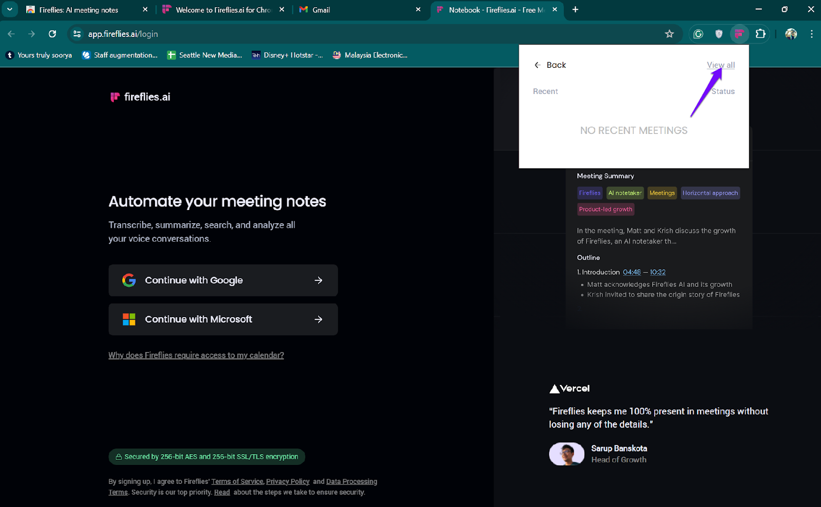Open the Data Processing Terms link
The image size is (821, 507).
click(351, 481)
